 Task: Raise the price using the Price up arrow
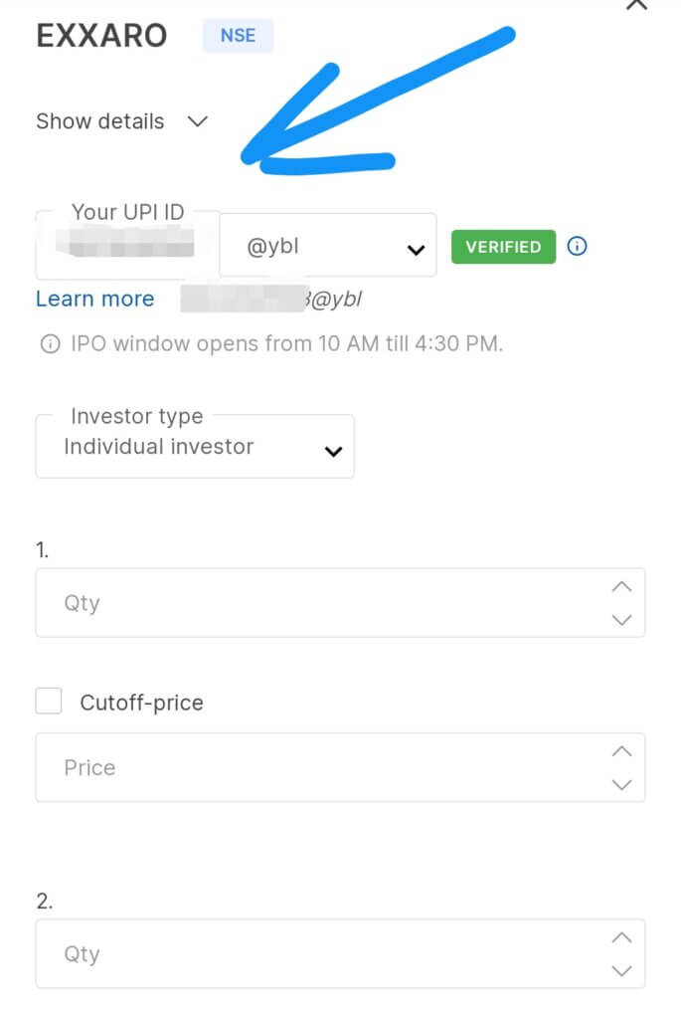(621, 751)
